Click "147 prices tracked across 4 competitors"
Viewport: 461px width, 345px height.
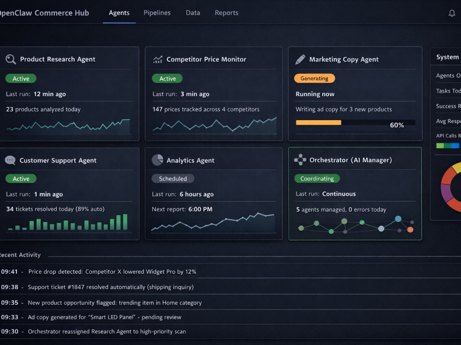tap(206, 109)
